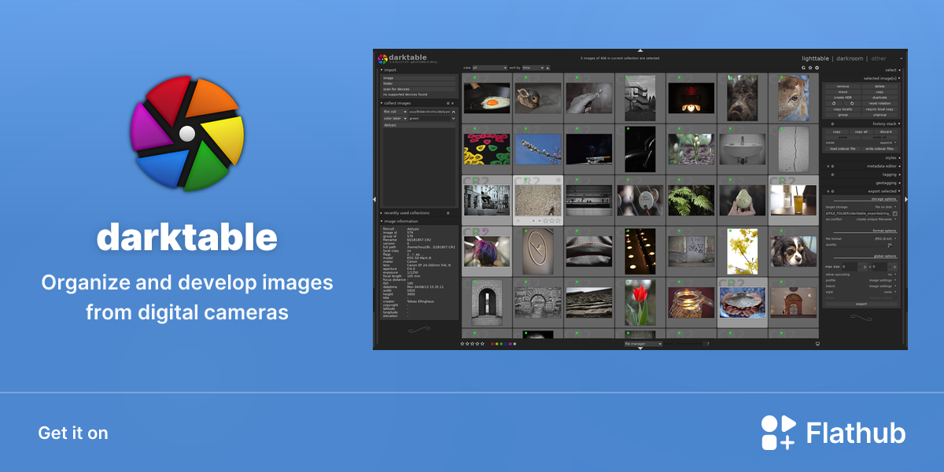The height and width of the screenshot is (472, 944).
Task: Toggle star overlays icon in header
Action: [x=810, y=68]
